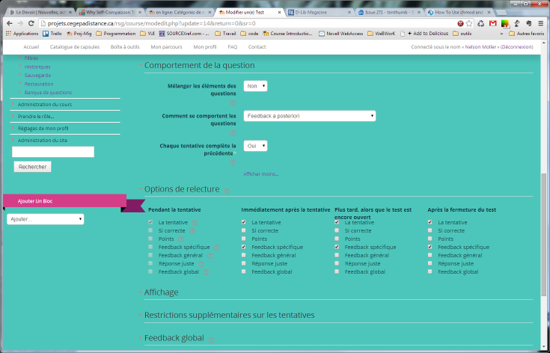This screenshot has width=550, height=353.
Task: Open the Ajouter block dropdown
Action: coord(45,219)
